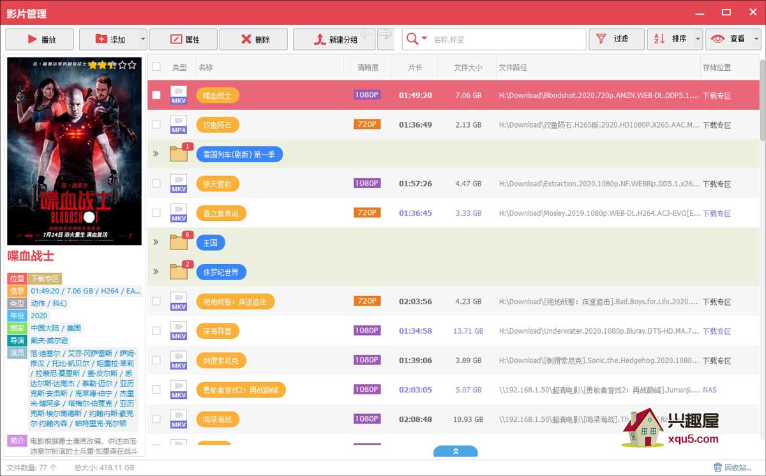
Task: Expand the 王国 group
Action: point(156,242)
